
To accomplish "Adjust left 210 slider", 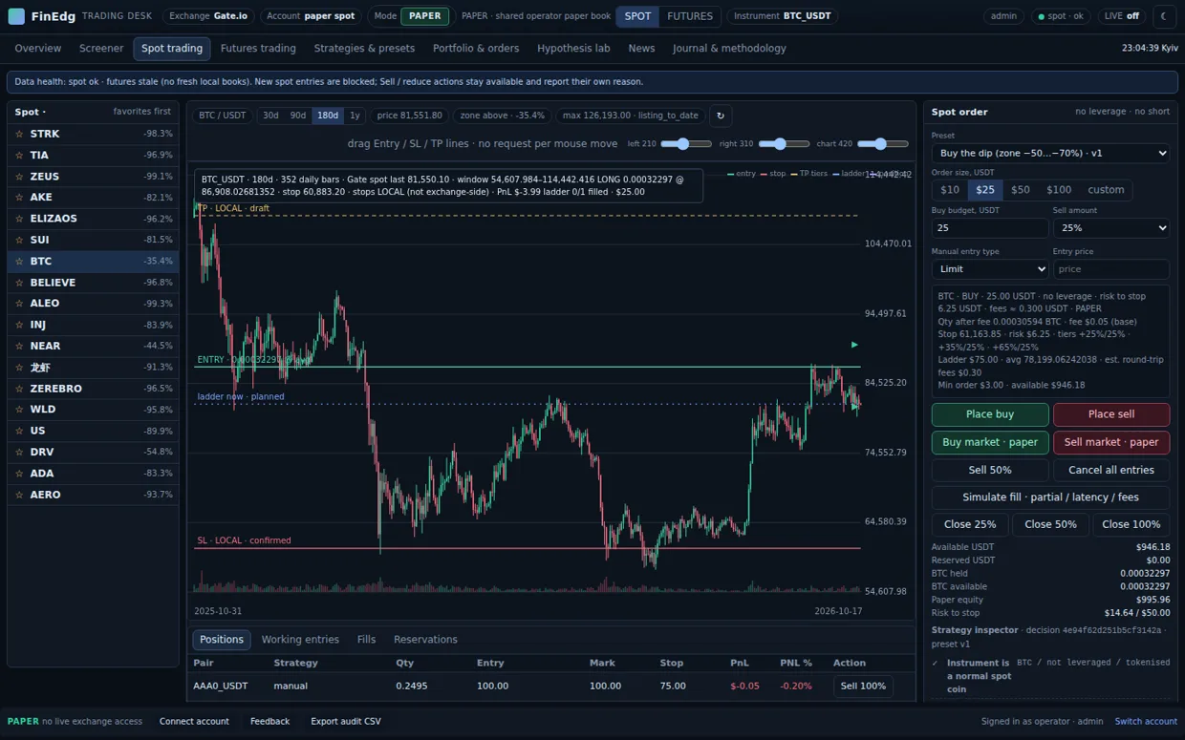I will coord(686,144).
